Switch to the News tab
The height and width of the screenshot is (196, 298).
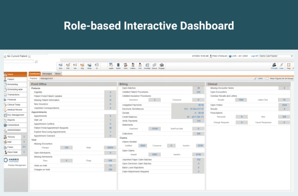coord(58,74)
